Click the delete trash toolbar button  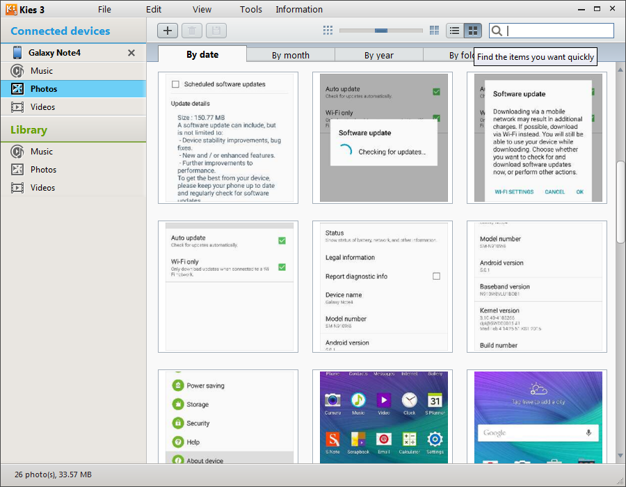(192, 31)
